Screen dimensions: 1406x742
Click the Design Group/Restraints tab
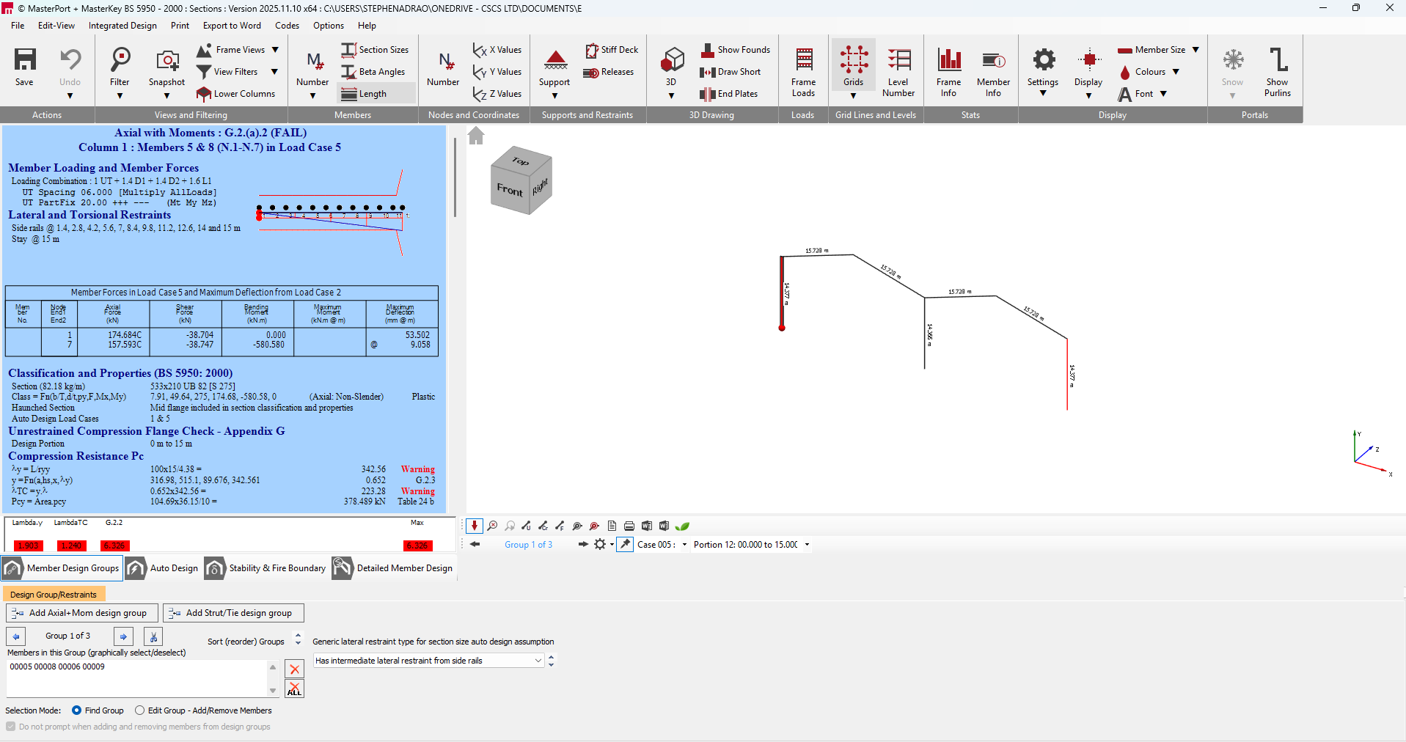[54, 595]
